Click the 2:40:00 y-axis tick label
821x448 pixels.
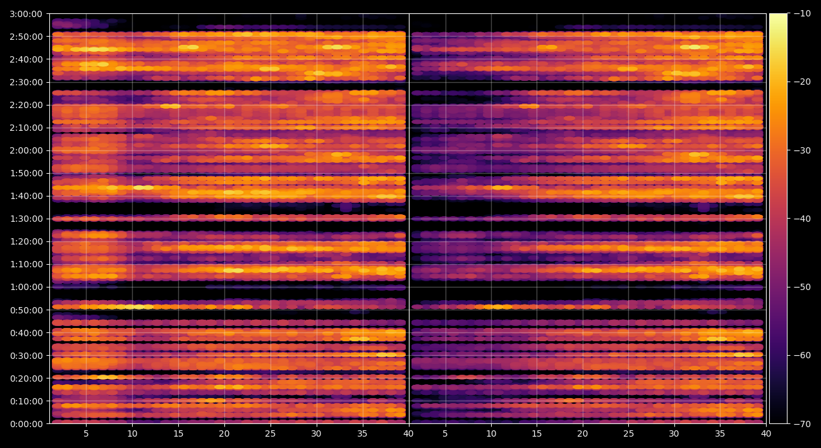[26, 59]
